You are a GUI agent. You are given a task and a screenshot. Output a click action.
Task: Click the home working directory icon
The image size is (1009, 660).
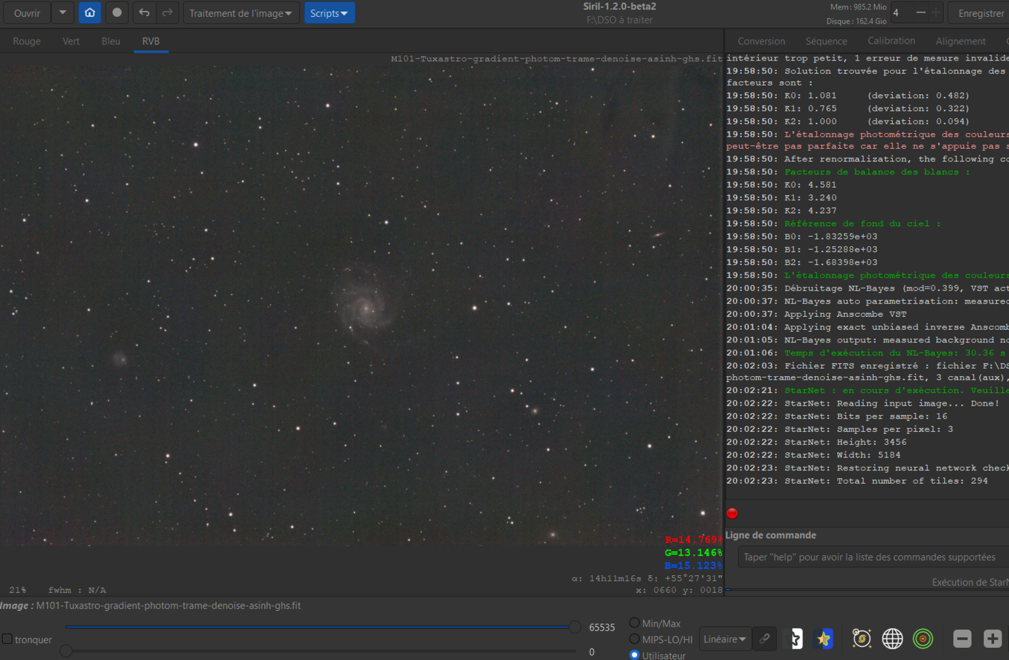point(89,13)
